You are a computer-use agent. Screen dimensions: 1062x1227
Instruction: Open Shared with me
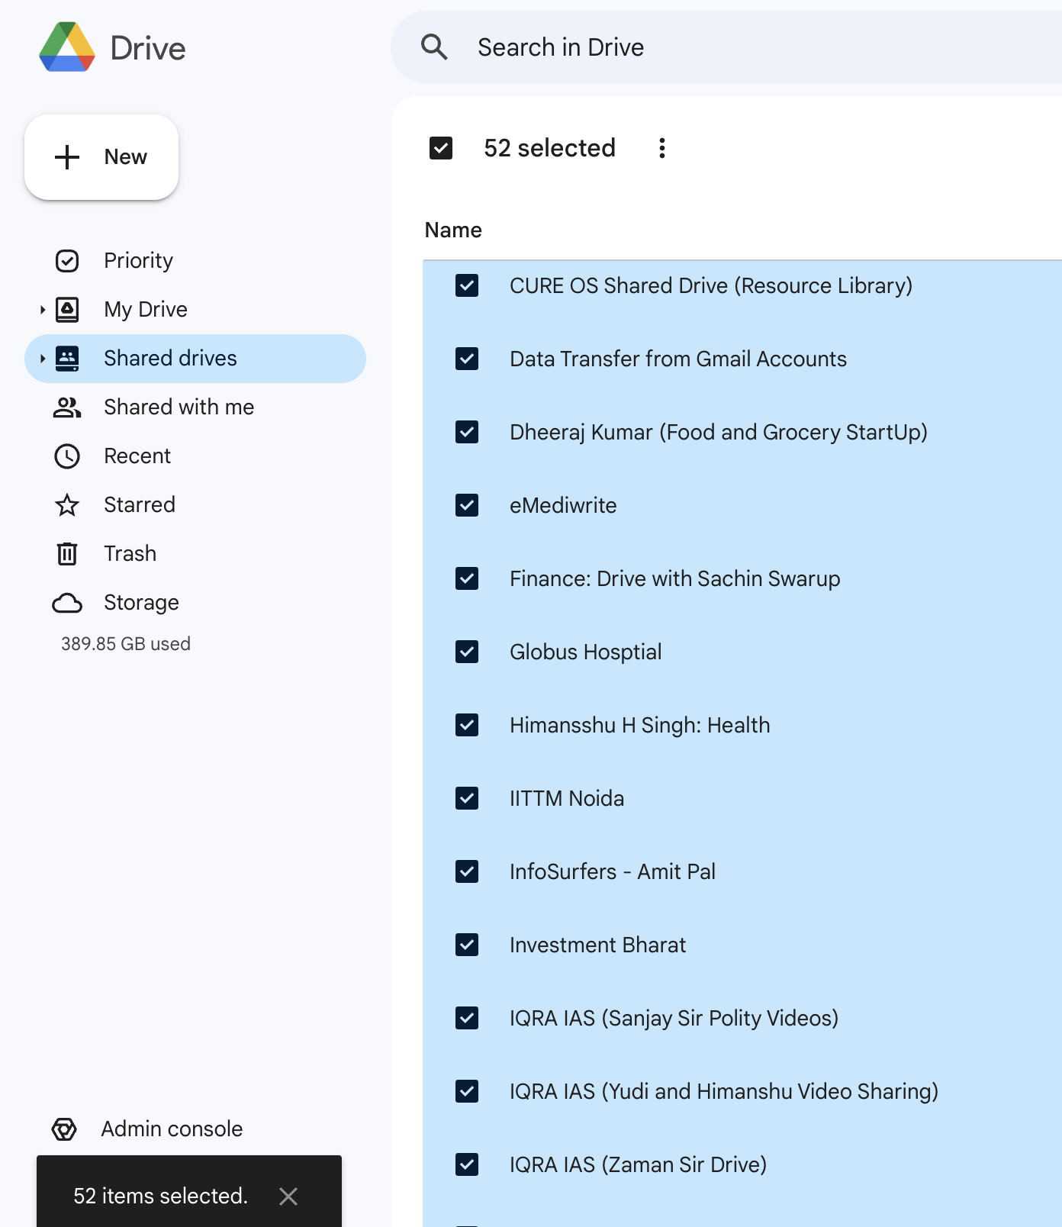click(179, 407)
